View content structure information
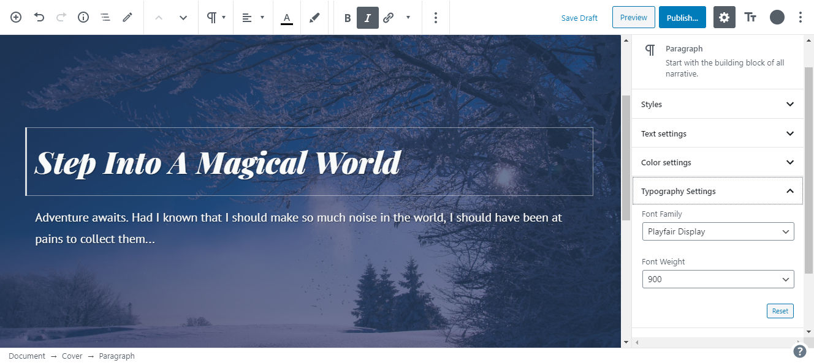The width and height of the screenshot is (814, 363). tap(83, 17)
